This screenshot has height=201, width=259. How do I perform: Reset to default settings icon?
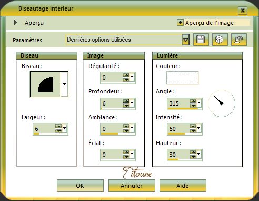[x=239, y=40]
